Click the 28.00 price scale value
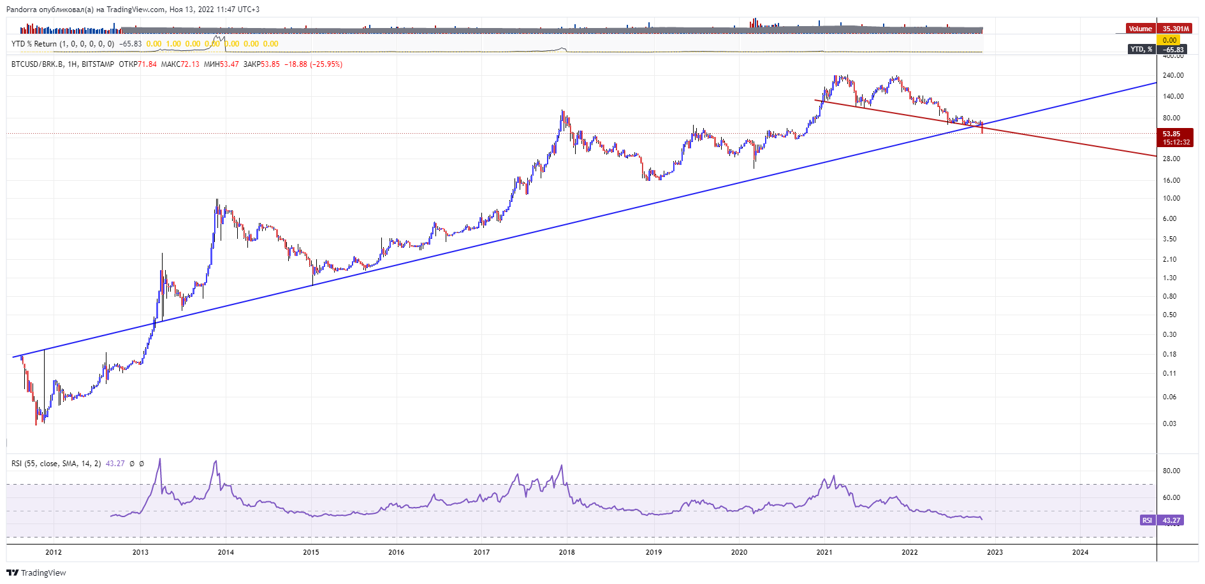The width and height of the screenshot is (1205, 584). 1171,159
